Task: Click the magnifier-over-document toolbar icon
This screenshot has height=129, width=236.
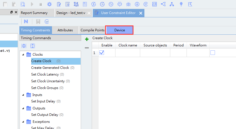Action: coord(23,4)
